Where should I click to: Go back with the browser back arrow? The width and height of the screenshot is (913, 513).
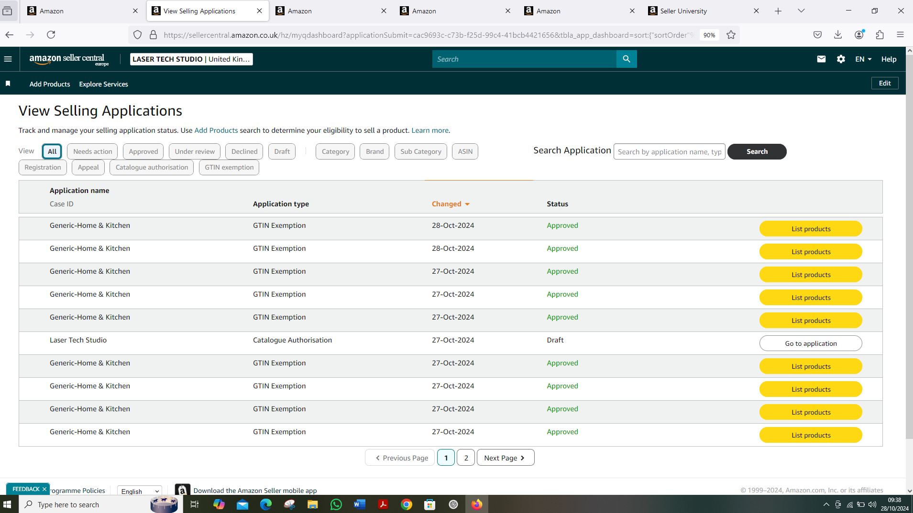pos(10,35)
